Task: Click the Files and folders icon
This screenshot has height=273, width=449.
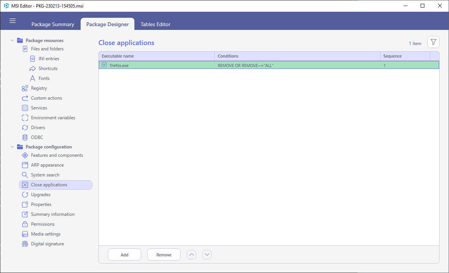Action: pyautogui.click(x=25, y=49)
